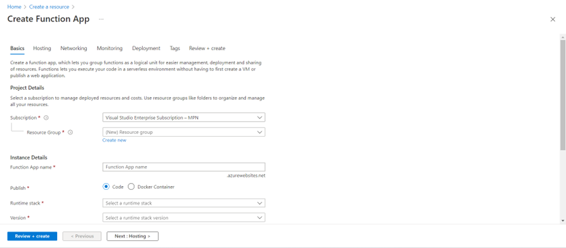Switch to the Monitoring tab
This screenshot has height=248, width=566.
coord(110,48)
